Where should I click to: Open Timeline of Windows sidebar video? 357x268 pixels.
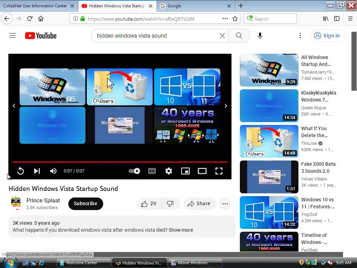(269, 241)
